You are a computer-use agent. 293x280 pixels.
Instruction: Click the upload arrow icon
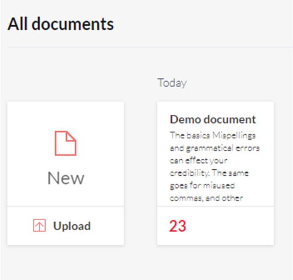(x=39, y=226)
